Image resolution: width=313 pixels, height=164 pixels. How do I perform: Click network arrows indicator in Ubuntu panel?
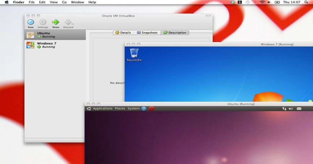pyautogui.click(x=284, y=109)
